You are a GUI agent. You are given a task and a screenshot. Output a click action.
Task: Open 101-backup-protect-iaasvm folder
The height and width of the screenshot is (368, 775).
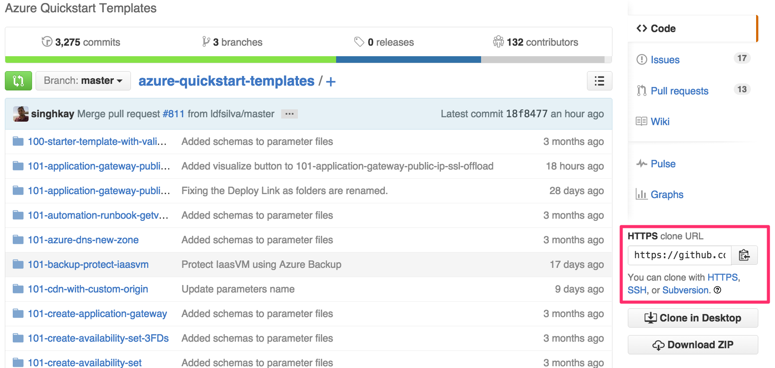coord(88,264)
